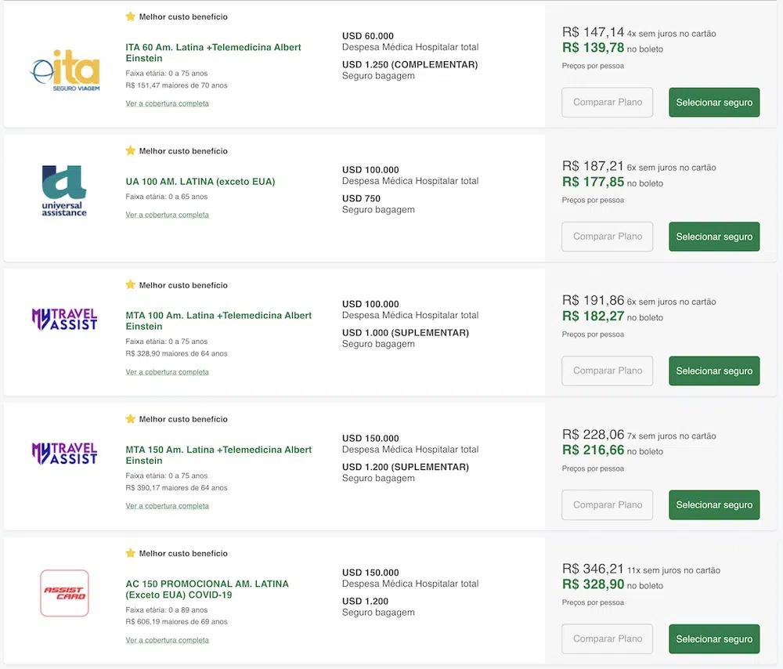Screen dimensions: 783x669
Task: Open the AC 150 PROMOCIONAL AM. LATINA title
Action: click(207, 589)
